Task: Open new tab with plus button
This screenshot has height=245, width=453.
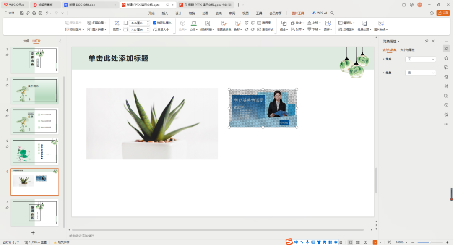Action: click(x=238, y=5)
